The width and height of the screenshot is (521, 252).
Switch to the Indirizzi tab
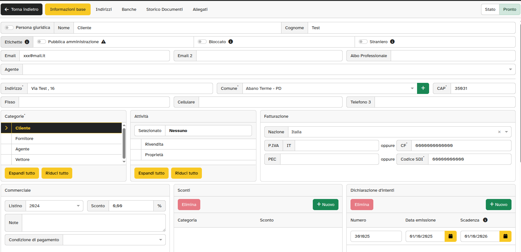pyautogui.click(x=104, y=10)
